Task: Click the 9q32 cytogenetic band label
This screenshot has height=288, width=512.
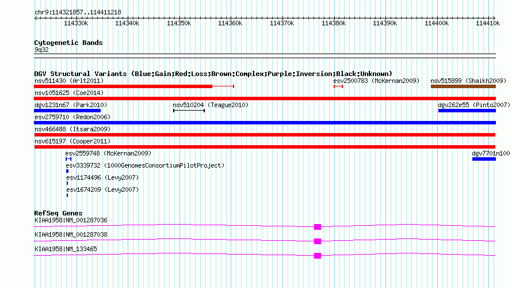Action: 41,50
